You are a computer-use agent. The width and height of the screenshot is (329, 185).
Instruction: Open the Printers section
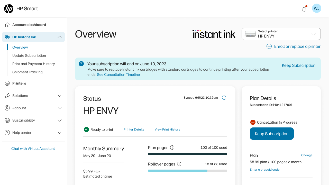point(19,83)
